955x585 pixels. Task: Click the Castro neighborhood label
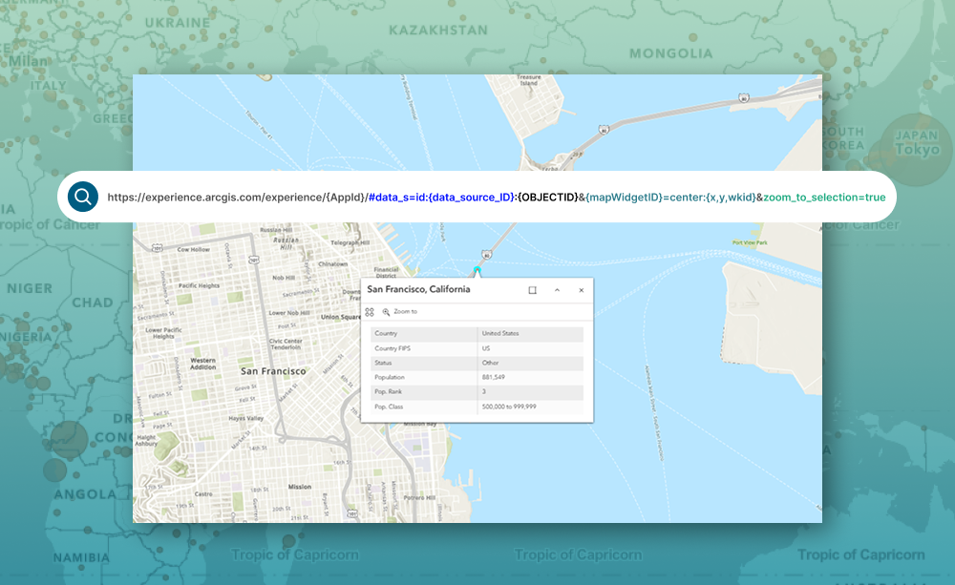pos(203,493)
